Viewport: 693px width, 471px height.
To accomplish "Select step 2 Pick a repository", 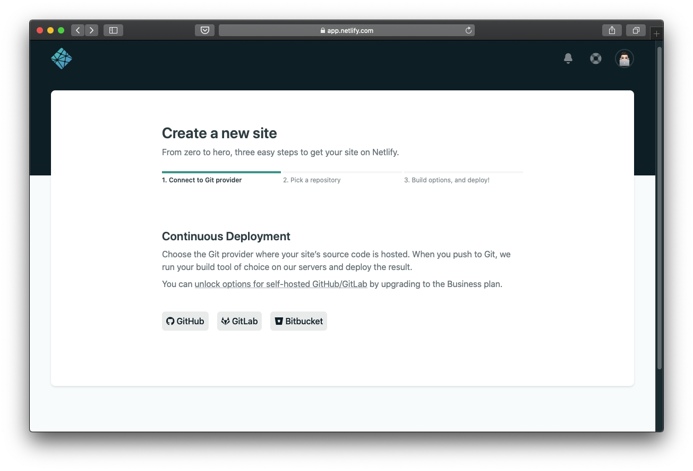I will point(341,177).
